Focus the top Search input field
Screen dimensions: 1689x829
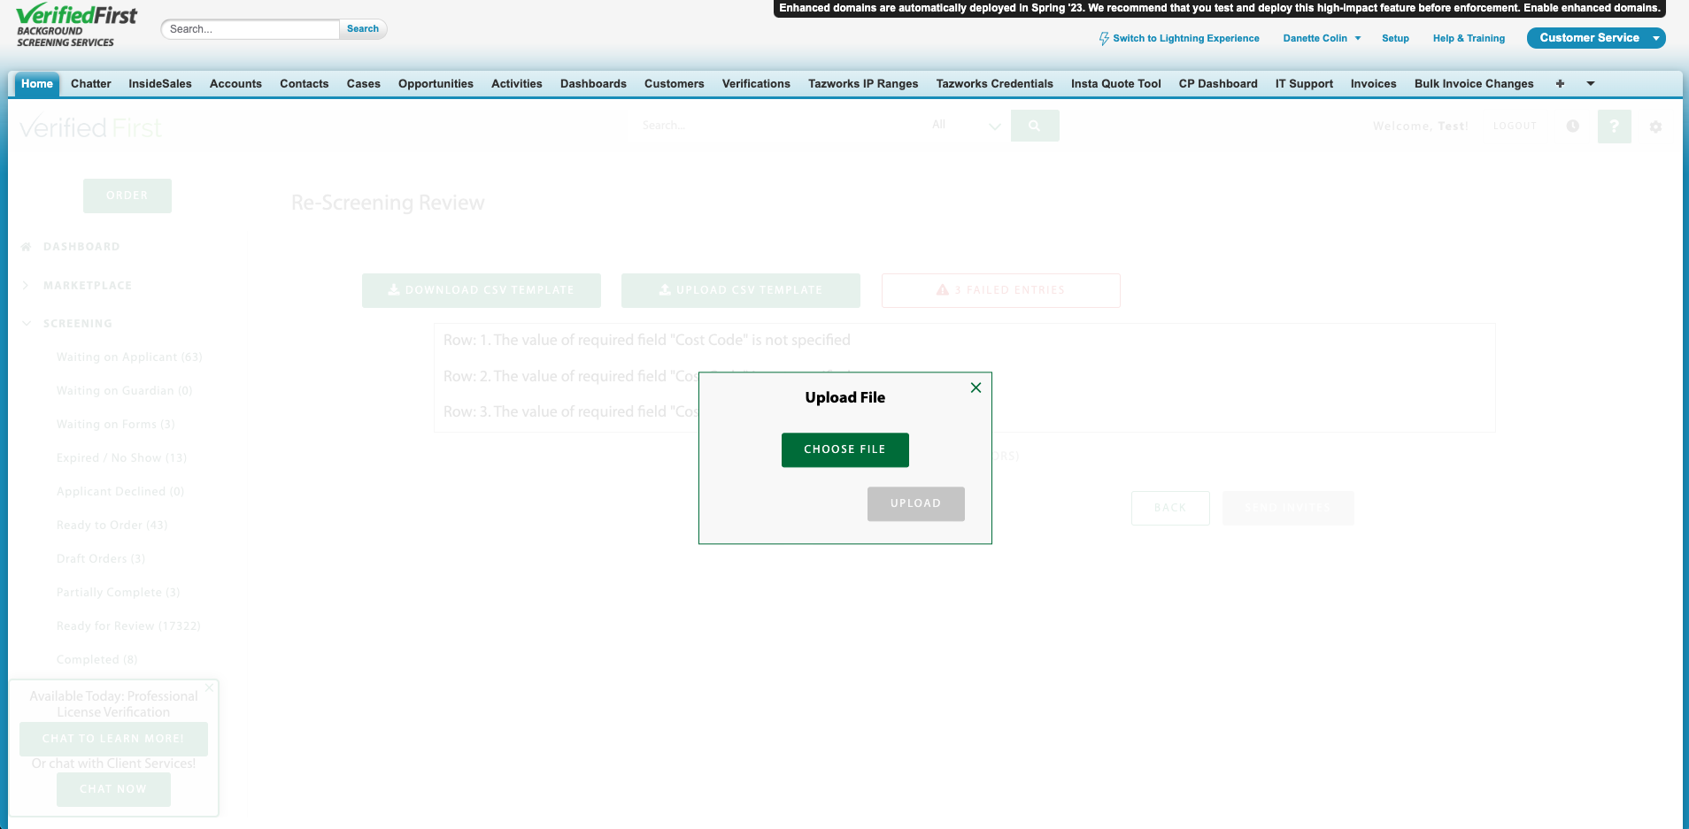coord(251,29)
